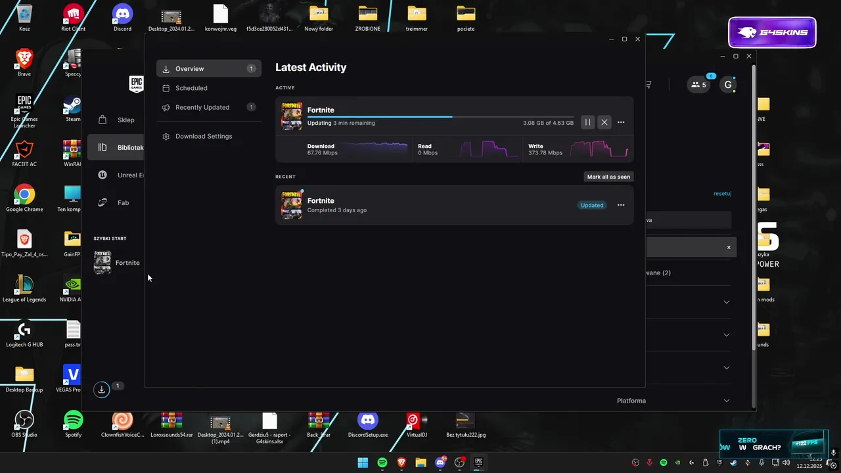Click the Fortnite update progress bar
This screenshot has height=473, width=841.
pyautogui.click(x=440, y=116)
